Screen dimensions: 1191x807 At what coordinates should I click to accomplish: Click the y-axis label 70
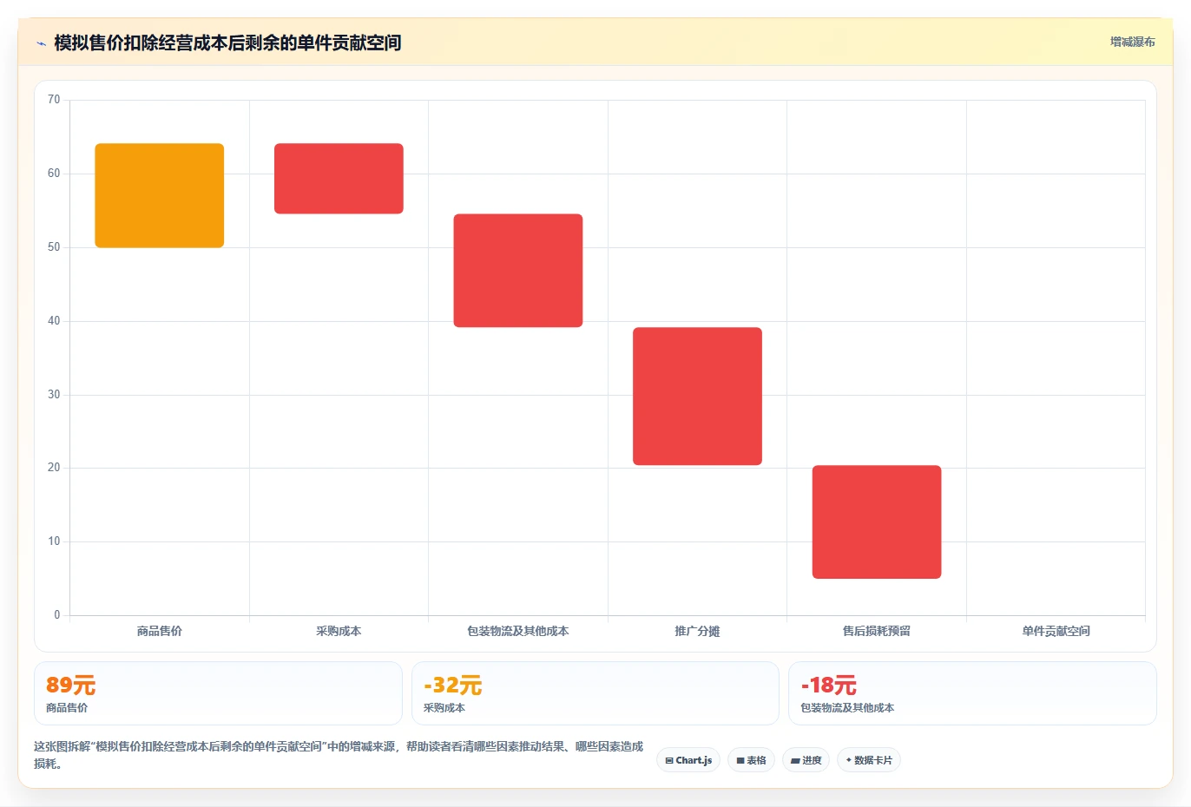coord(54,100)
